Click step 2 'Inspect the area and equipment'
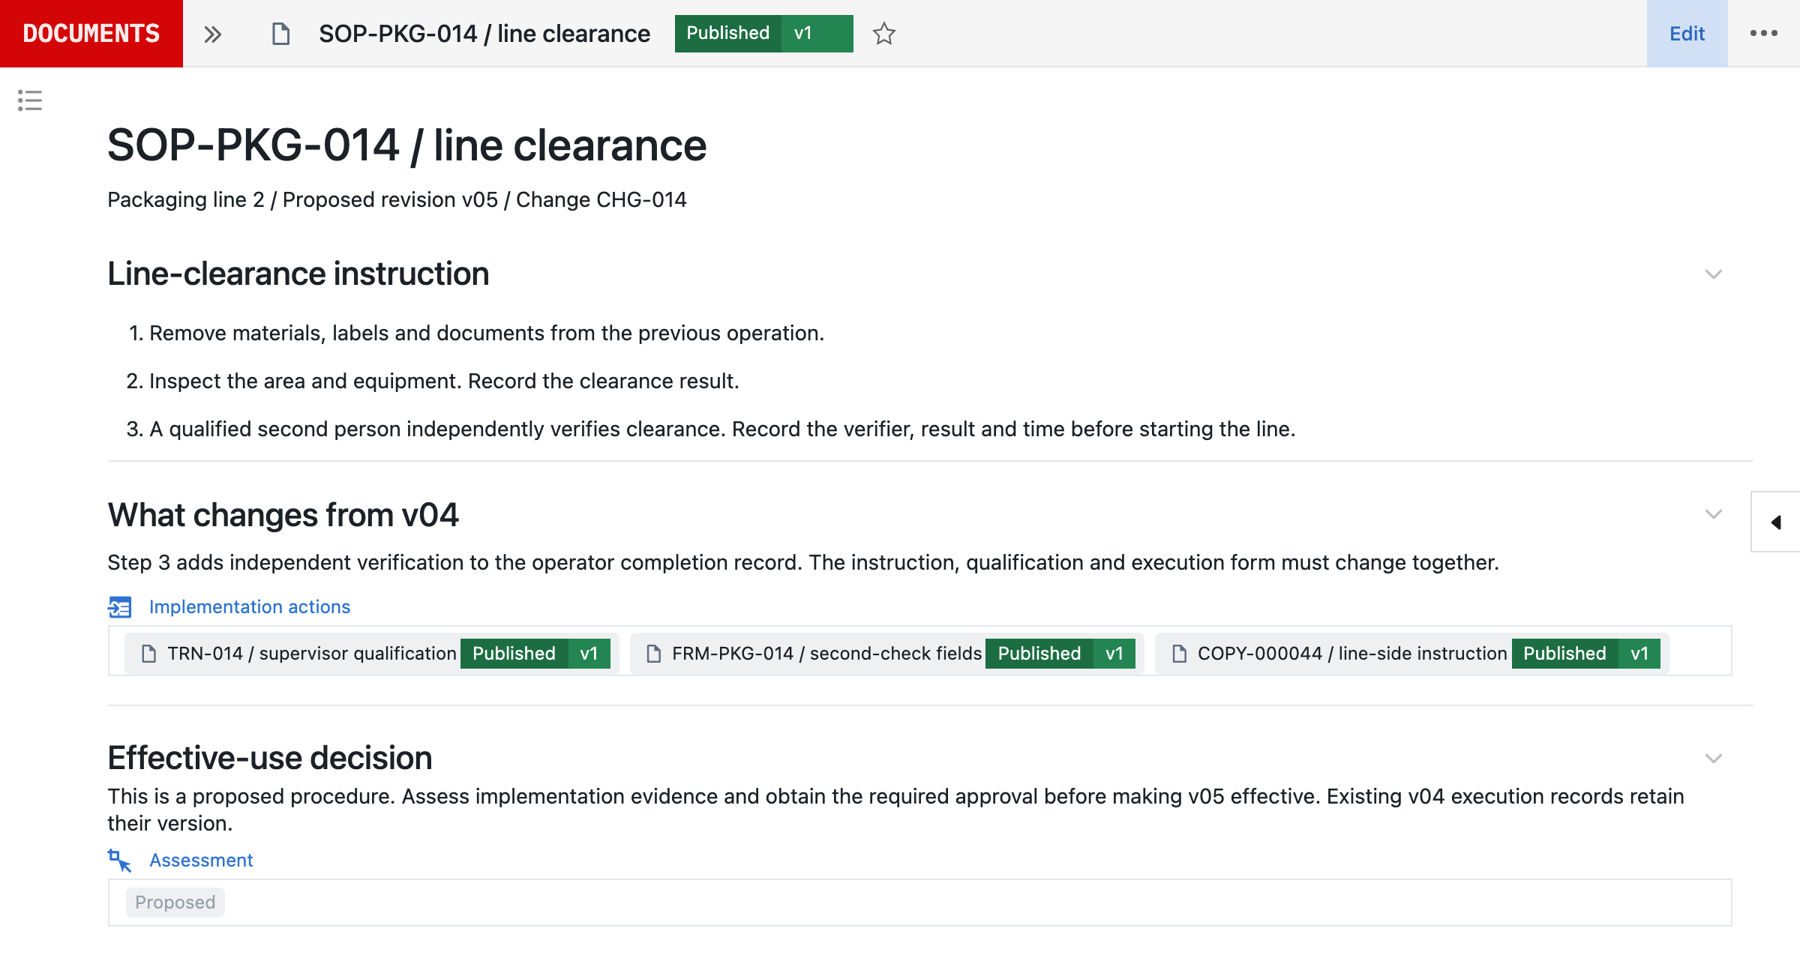 pos(444,381)
